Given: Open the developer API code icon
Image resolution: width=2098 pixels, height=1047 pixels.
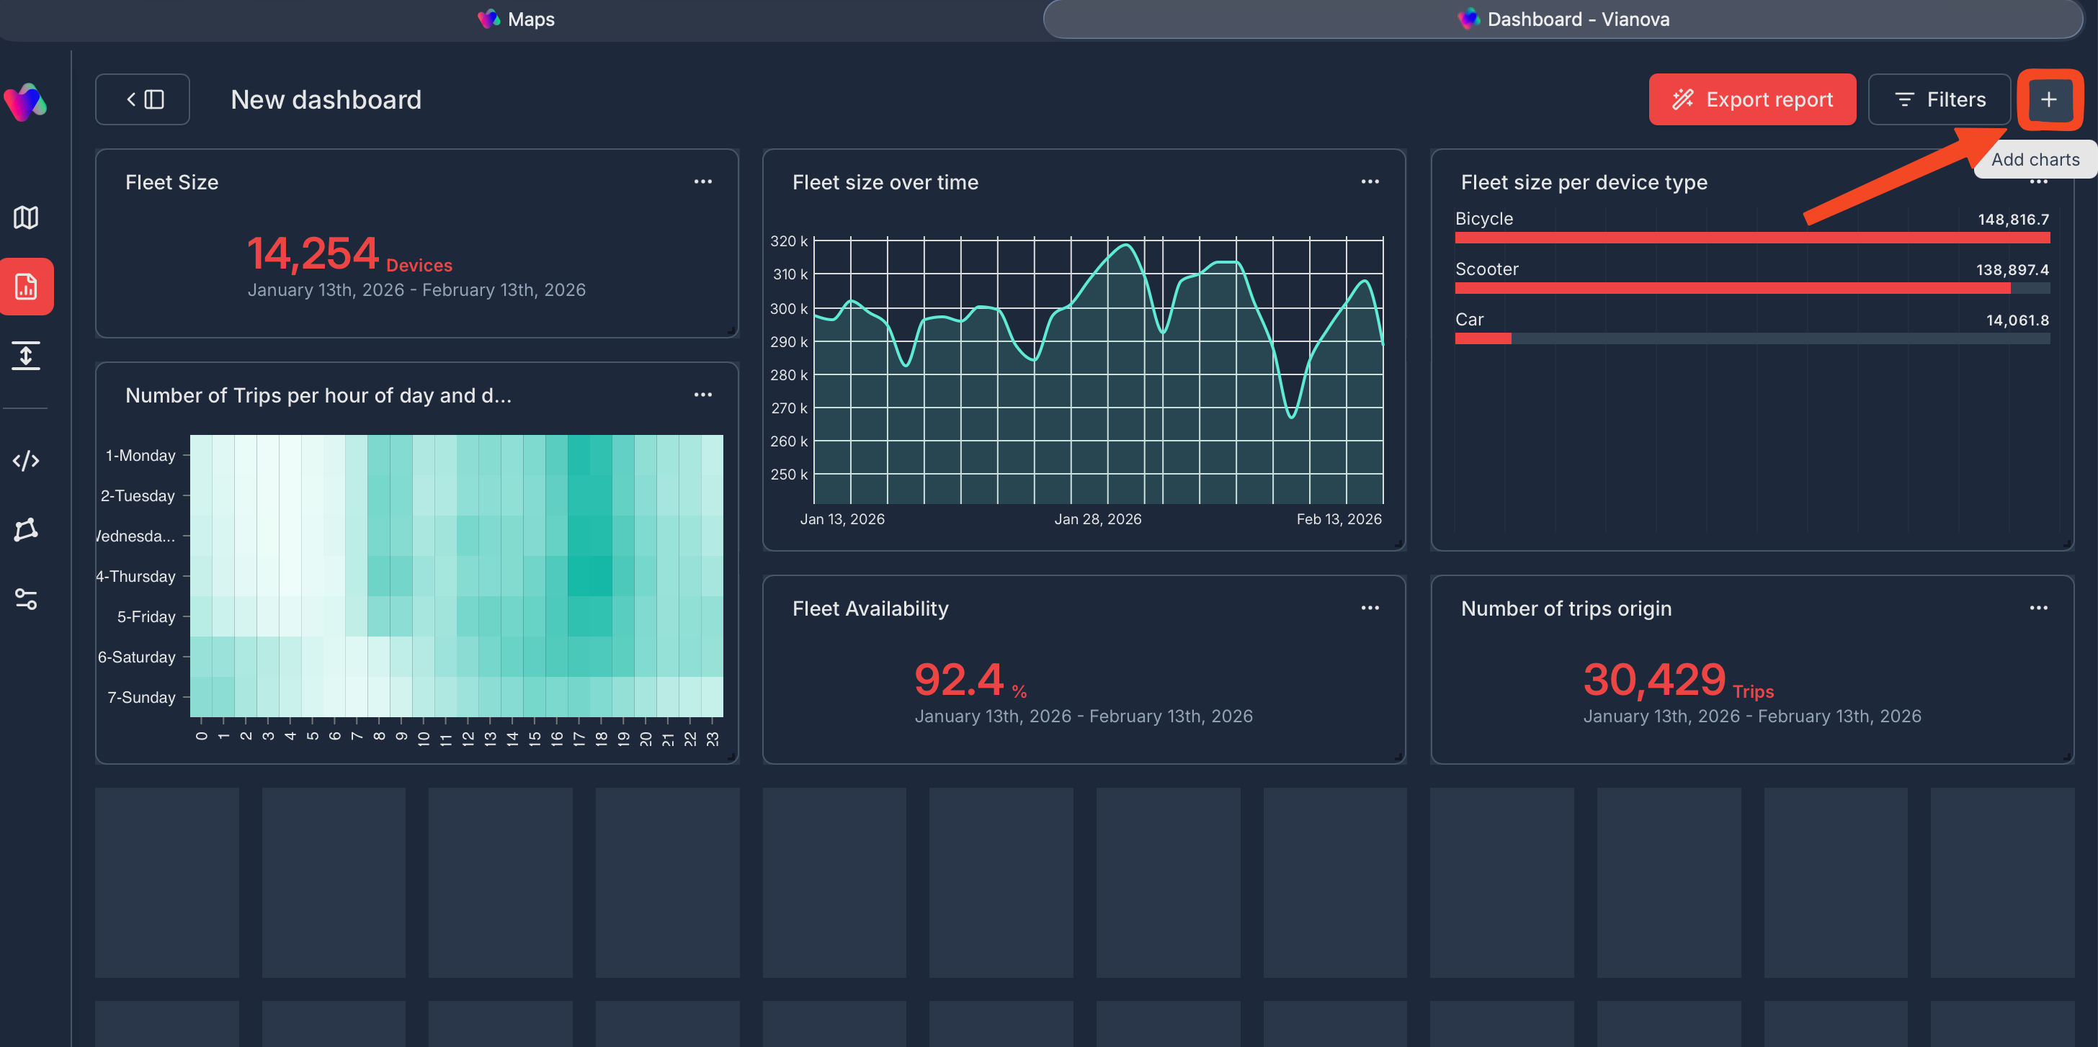Looking at the screenshot, I should tap(26, 461).
